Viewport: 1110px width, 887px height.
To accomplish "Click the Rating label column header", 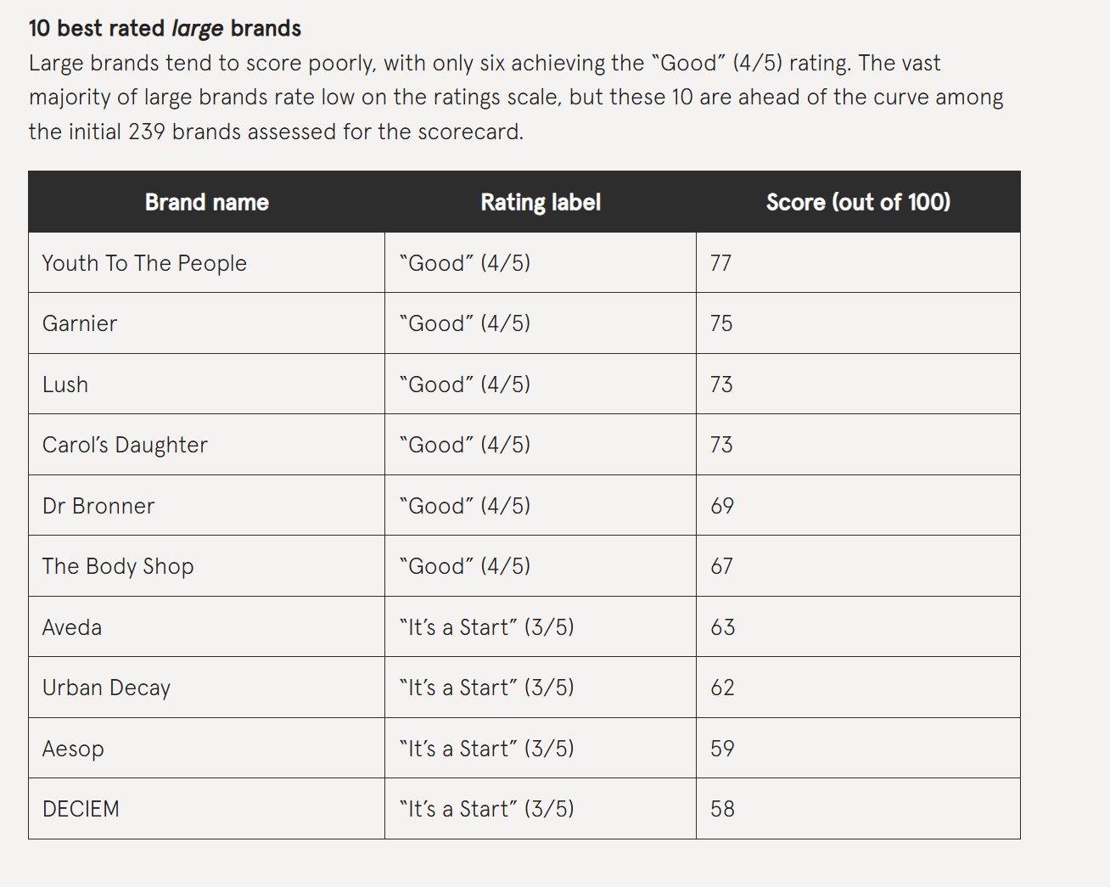I will [541, 202].
